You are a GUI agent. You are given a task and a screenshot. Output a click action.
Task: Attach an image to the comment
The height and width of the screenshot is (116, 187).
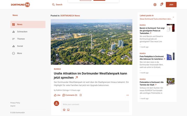click(x=68, y=110)
